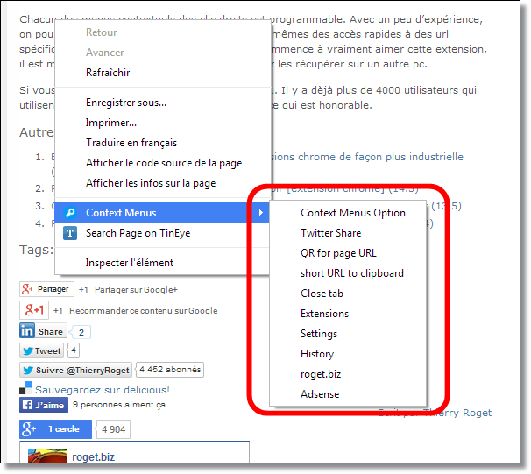Select Rafraîchir from the context menu

point(163,73)
